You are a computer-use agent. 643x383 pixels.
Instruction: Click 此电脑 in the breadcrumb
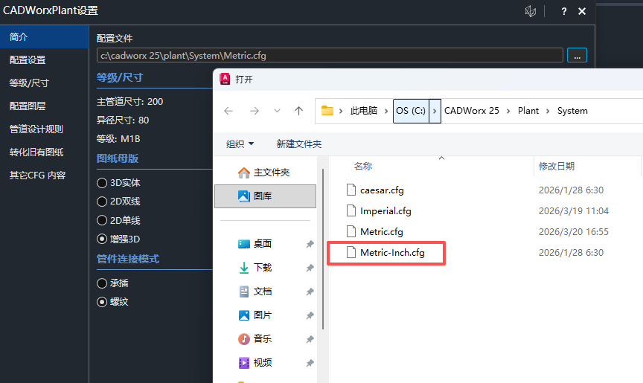pos(364,111)
